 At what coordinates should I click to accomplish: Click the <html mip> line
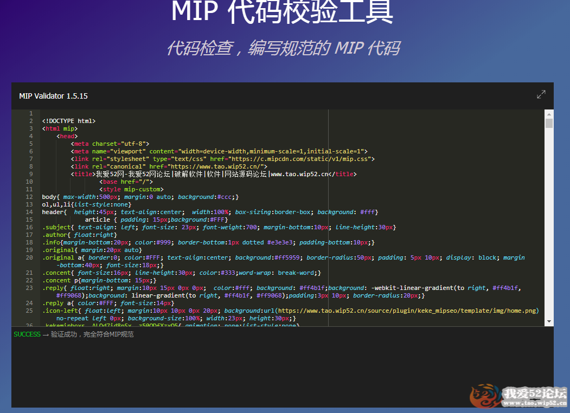pos(60,128)
